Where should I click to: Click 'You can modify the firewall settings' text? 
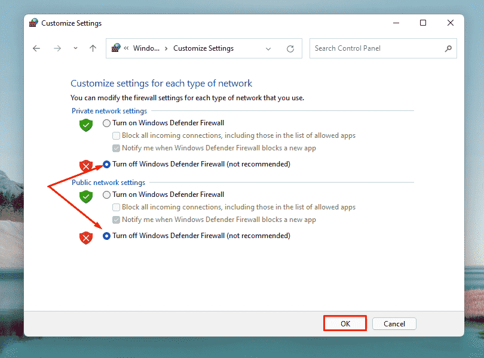[188, 98]
